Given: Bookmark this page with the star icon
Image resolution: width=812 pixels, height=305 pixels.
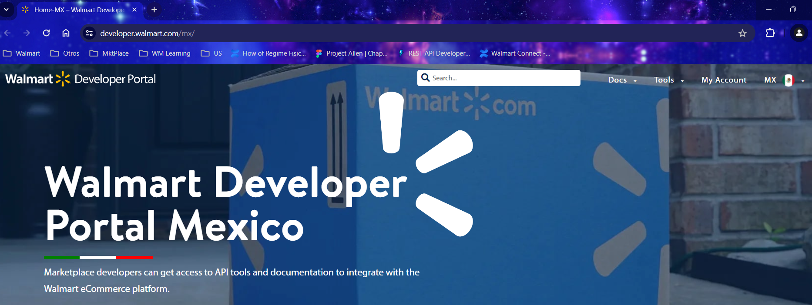Looking at the screenshot, I should pyautogui.click(x=742, y=33).
